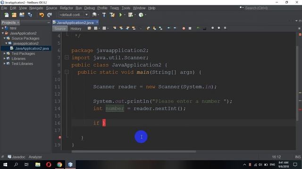Open the Analyzer window button

pyautogui.click(x=35, y=157)
